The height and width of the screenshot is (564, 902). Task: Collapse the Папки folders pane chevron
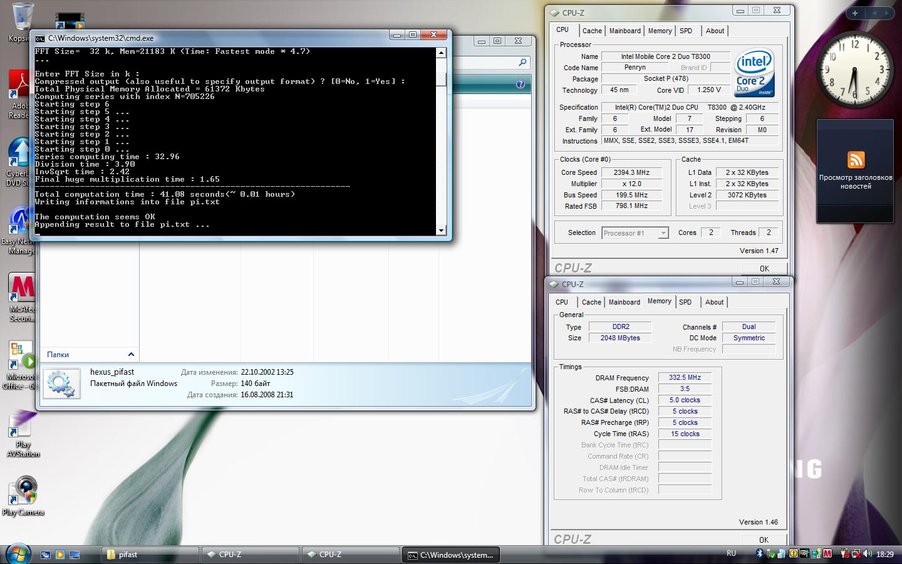pyautogui.click(x=131, y=355)
